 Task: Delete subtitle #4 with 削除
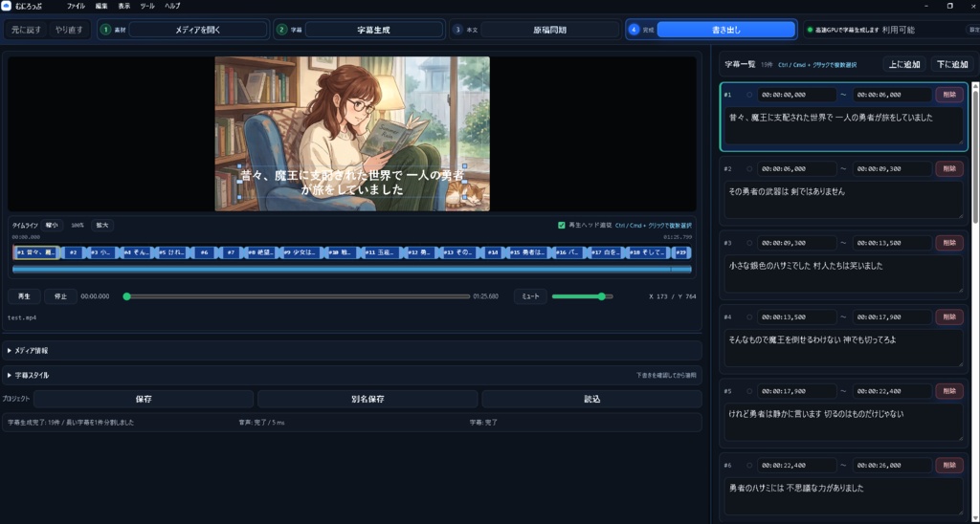[948, 317]
